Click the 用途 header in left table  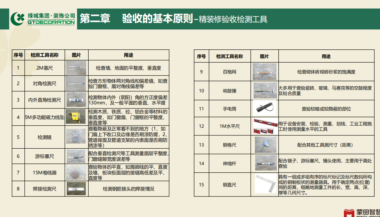(x=129, y=55)
